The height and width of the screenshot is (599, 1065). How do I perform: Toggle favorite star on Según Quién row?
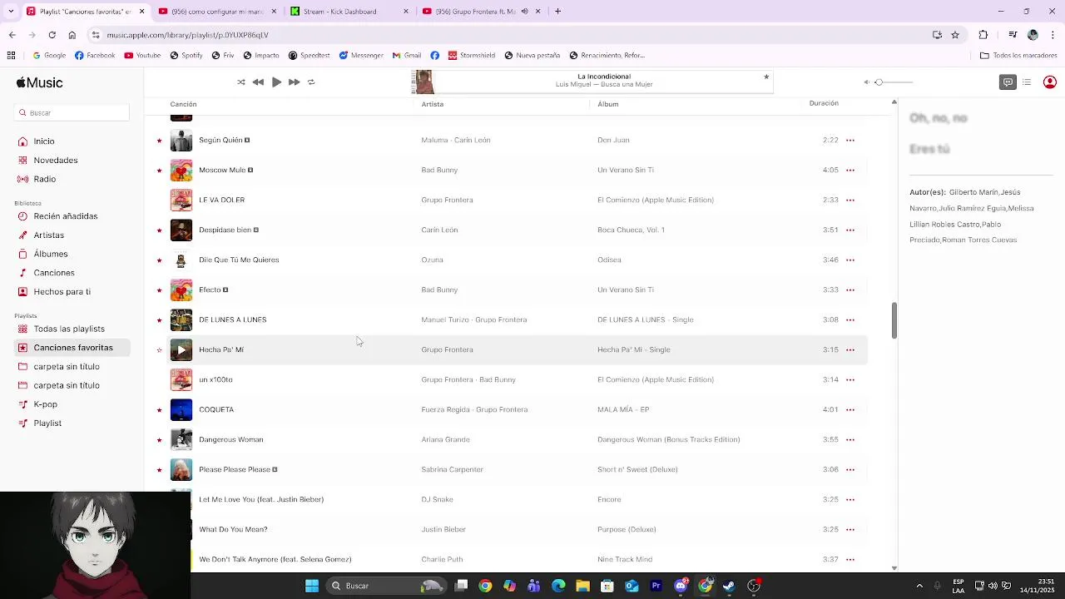(159, 141)
